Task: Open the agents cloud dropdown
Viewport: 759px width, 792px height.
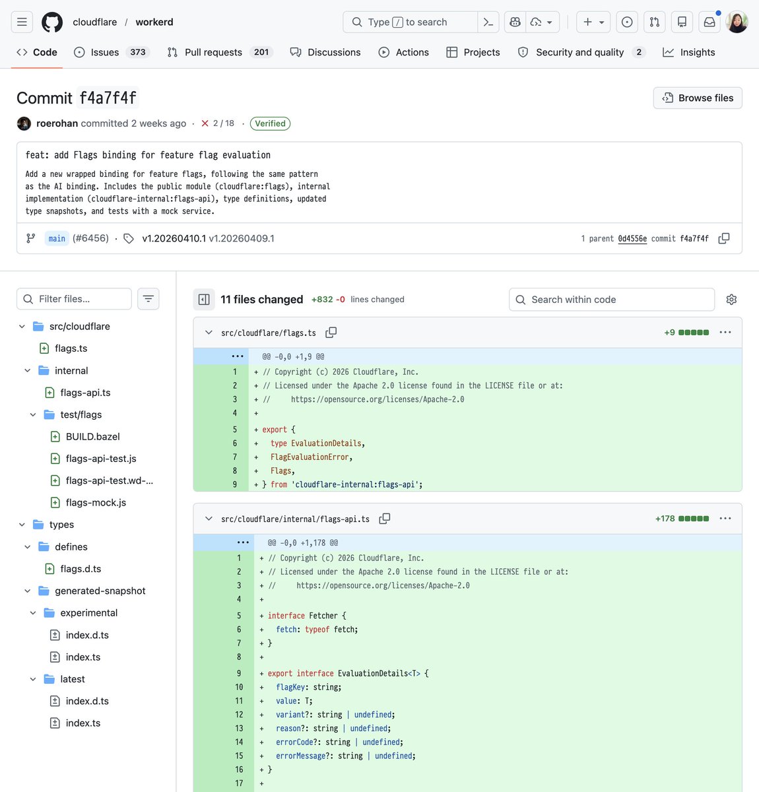Action: (542, 22)
